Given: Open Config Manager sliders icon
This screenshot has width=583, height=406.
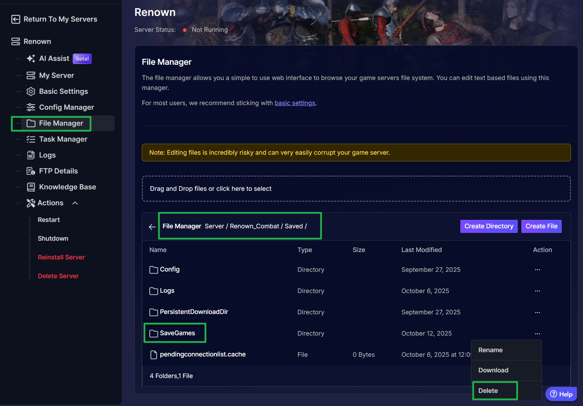Looking at the screenshot, I should pos(31,107).
